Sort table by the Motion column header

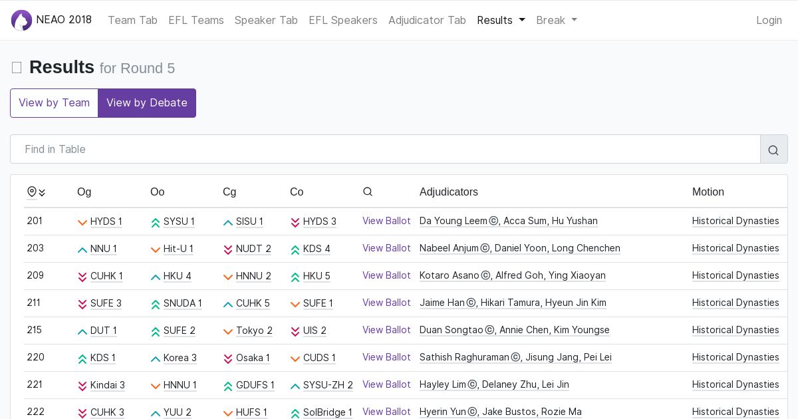[x=708, y=192]
